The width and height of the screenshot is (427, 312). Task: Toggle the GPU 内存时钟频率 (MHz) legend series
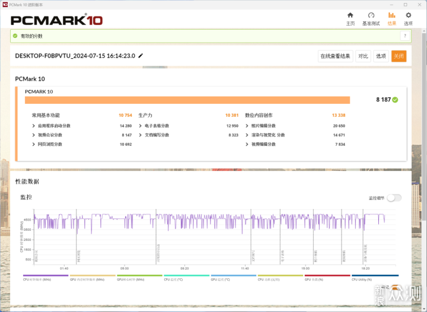(93, 278)
